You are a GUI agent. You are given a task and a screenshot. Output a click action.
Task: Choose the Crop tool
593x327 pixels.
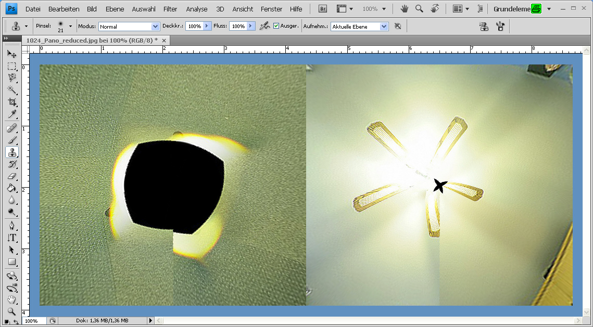11,102
